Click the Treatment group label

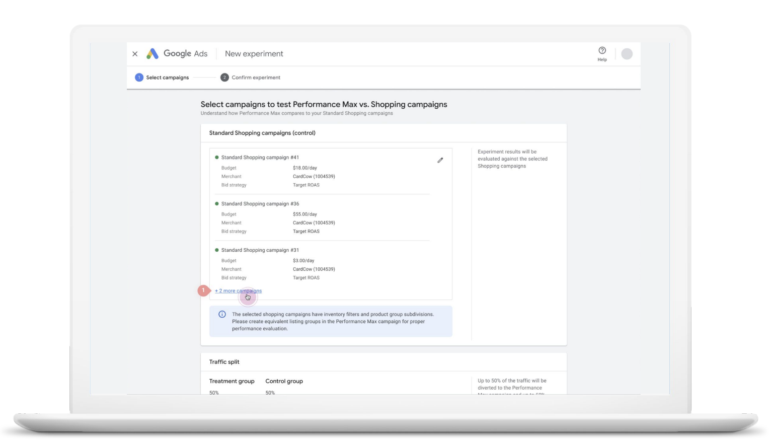tap(232, 381)
